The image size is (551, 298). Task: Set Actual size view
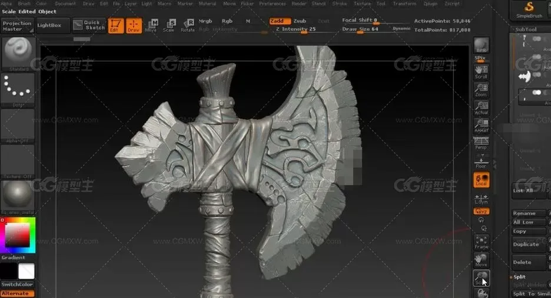pyautogui.click(x=481, y=108)
